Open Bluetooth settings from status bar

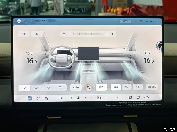[31, 21]
